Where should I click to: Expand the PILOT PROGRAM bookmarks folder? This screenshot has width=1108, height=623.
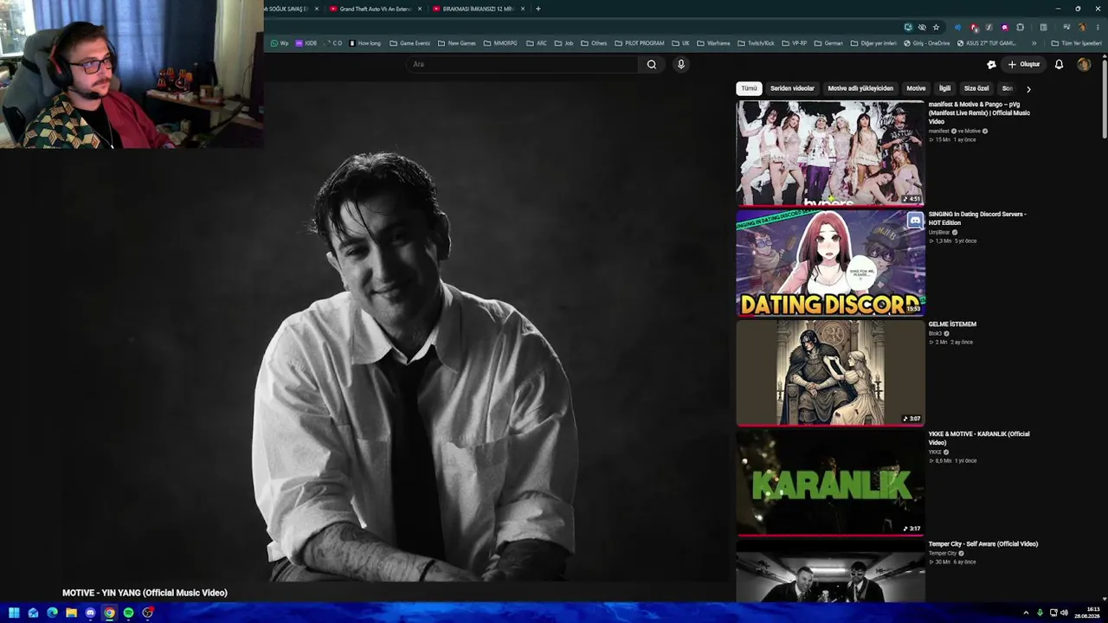(x=640, y=43)
